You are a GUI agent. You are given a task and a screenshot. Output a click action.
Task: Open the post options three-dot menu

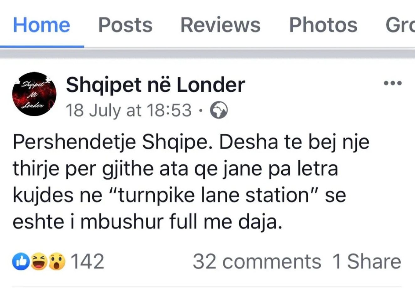point(392,84)
